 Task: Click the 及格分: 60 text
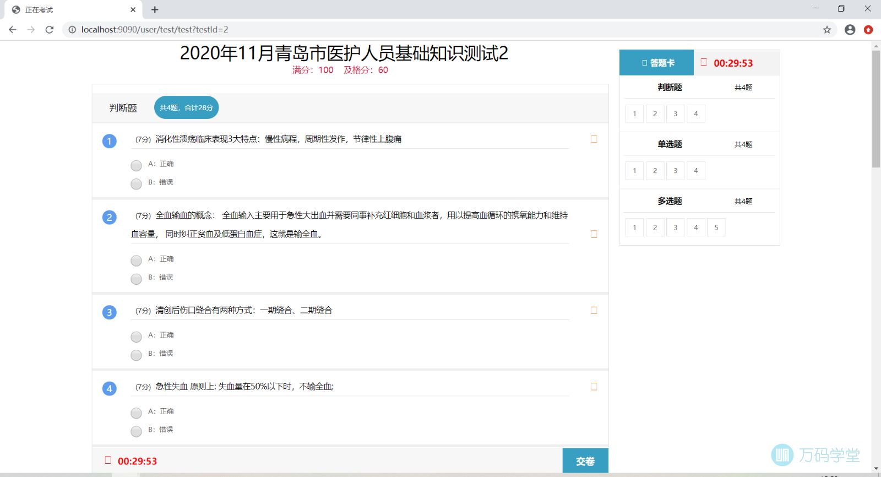click(366, 70)
